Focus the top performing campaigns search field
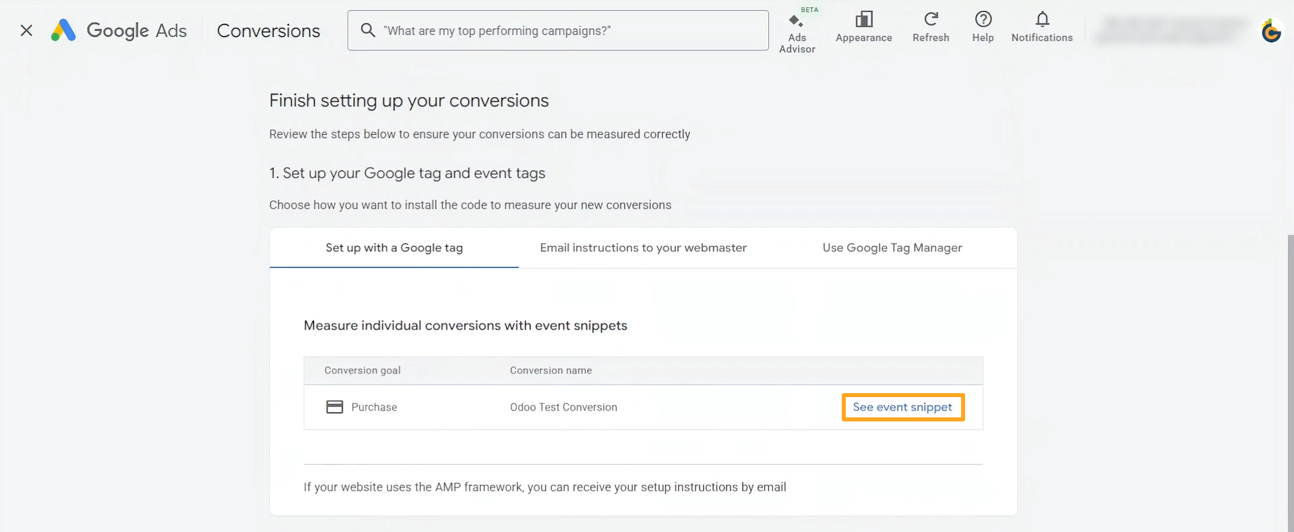The width and height of the screenshot is (1294, 532). (557, 30)
